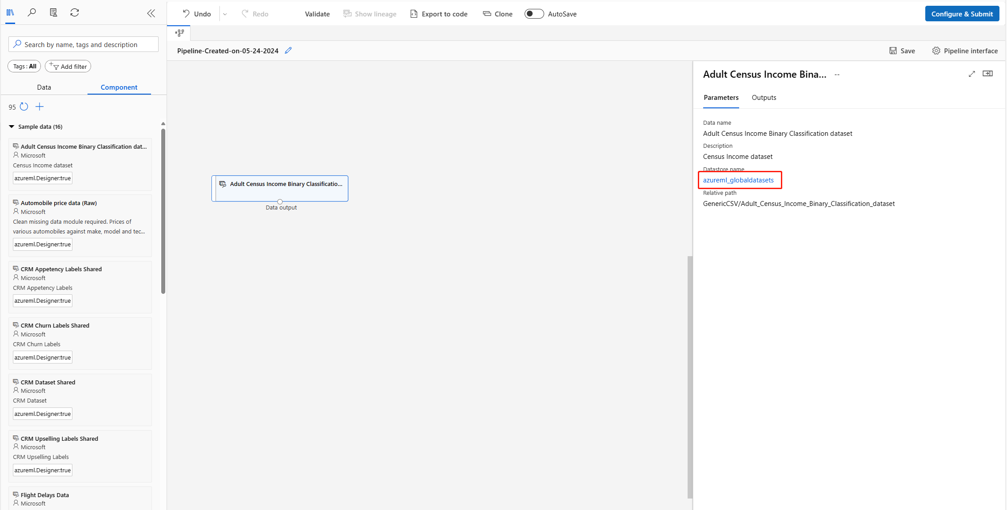Collapse the Sample data (16) group
The width and height of the screenshot is (1007, 510).
[x=12, y=127]
